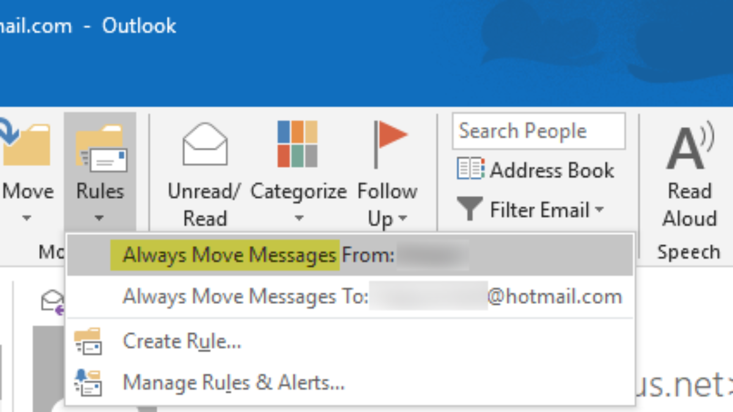
Task: Expand the Follow Up dropdown arrow
Action: (402, 219)
